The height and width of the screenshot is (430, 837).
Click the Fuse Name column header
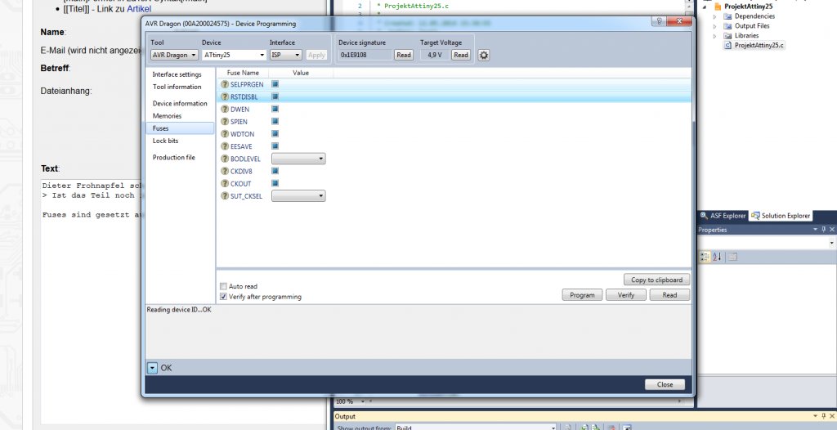pyautogui.click(x=243, y=73)
